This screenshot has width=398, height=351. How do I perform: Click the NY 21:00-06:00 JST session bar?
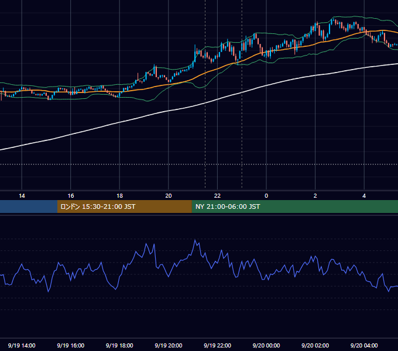coord(294,207)
